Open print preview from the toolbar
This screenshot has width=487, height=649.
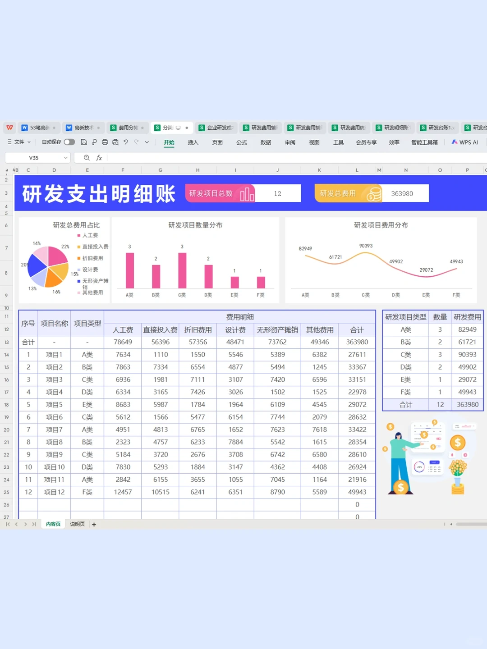pyautogui.click(x=115, y=142)
